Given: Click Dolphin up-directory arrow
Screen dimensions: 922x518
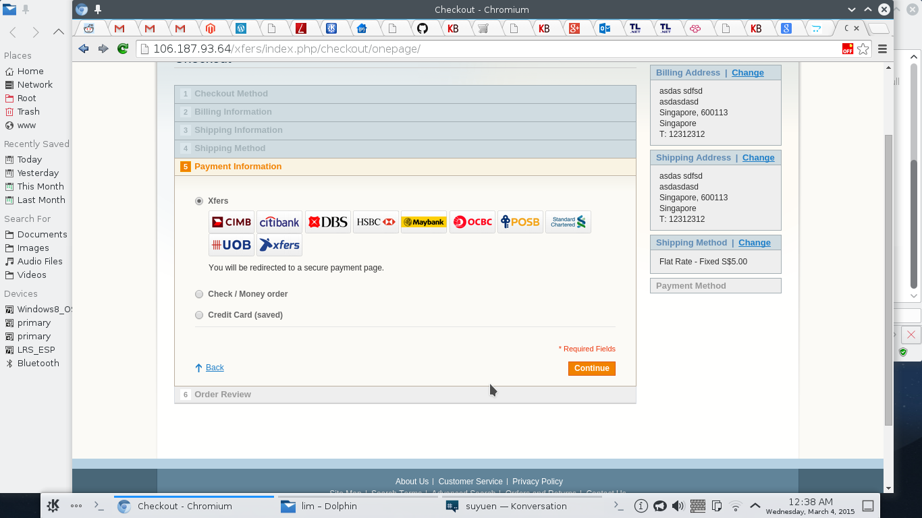Looking at the screenshot, I should [59, 32].
